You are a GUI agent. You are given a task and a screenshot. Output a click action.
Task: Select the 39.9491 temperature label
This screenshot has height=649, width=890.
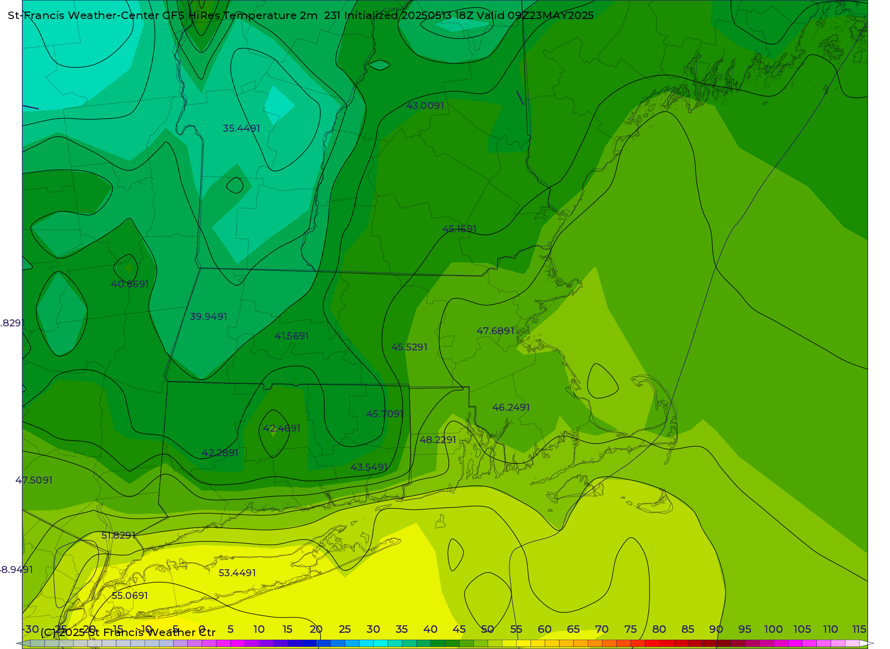click(209, 317)
